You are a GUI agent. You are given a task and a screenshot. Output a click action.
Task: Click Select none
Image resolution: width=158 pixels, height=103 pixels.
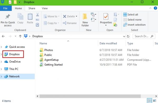[x=132, y=20]
